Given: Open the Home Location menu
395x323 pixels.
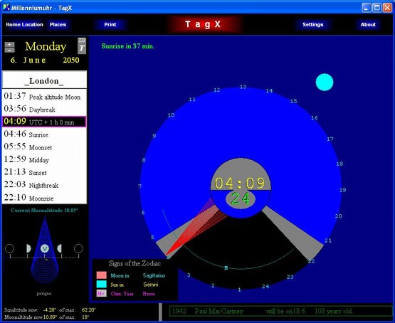Looking at the screenshot, I should [x=24, y=25].
